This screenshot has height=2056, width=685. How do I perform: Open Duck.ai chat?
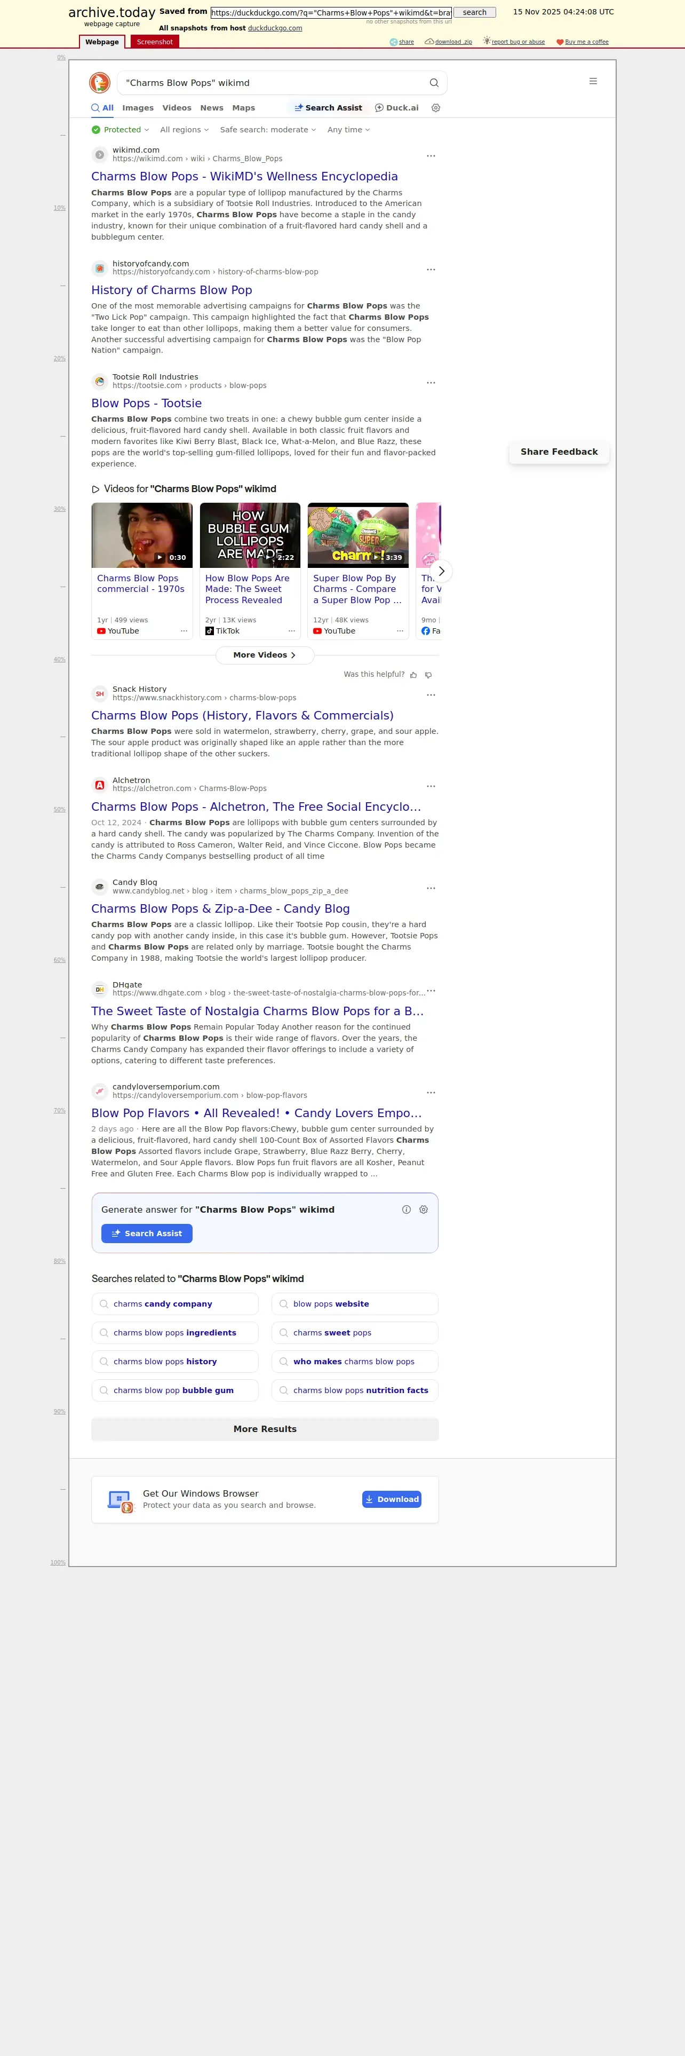coord(396,108)
